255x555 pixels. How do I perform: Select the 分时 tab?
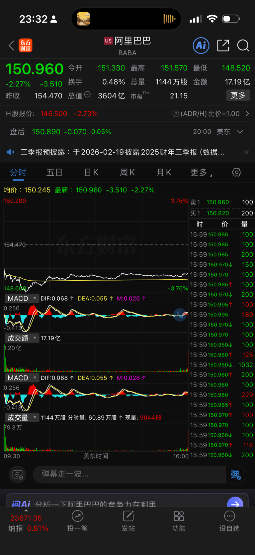[x=18, y=172]
